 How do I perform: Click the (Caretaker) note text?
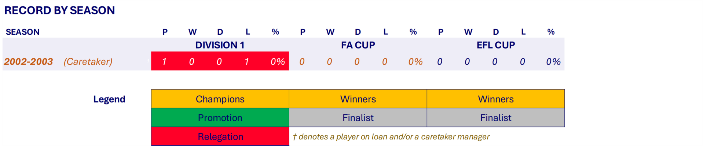pos(88,62)
